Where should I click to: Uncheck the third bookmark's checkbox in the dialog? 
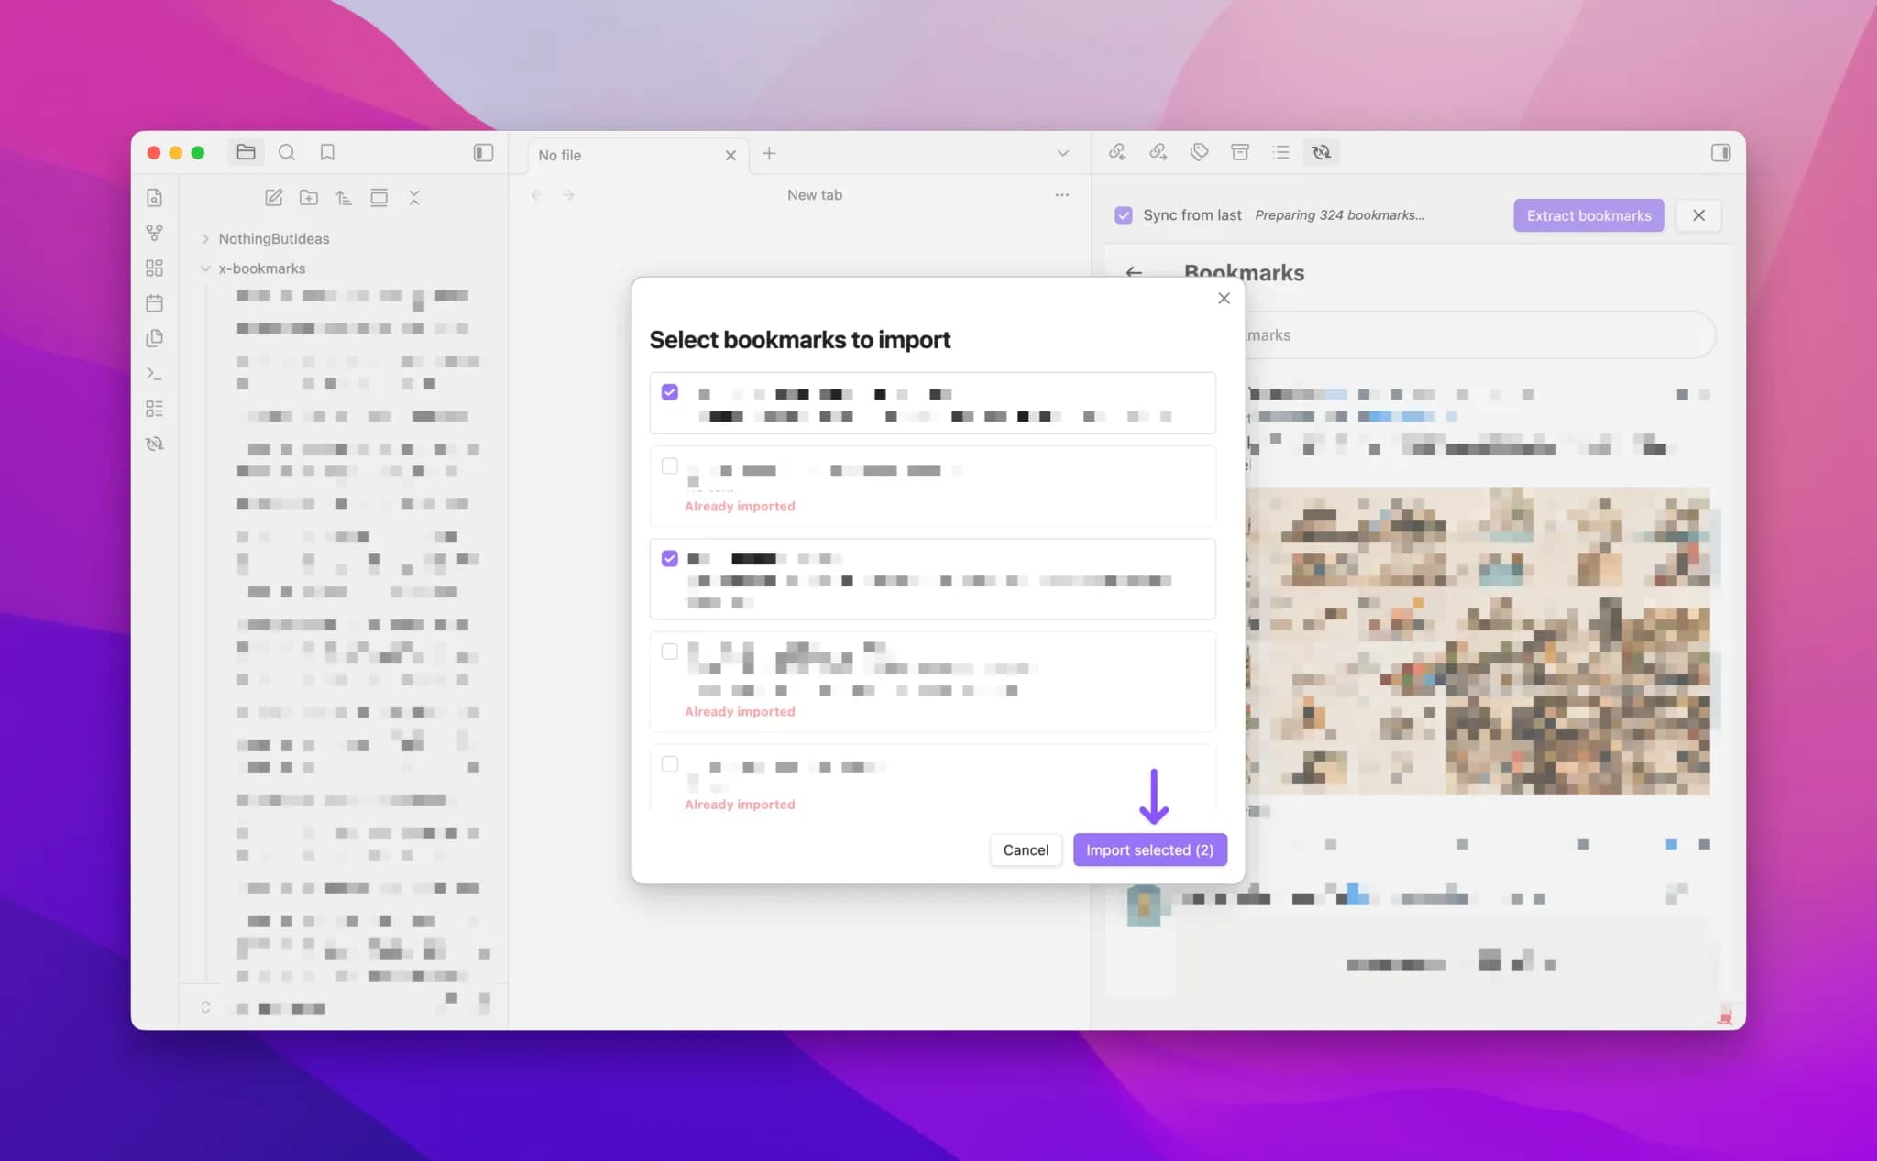point(670,558)
